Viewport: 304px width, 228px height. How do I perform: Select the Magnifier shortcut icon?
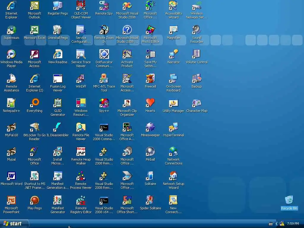[x=173, y=30]
